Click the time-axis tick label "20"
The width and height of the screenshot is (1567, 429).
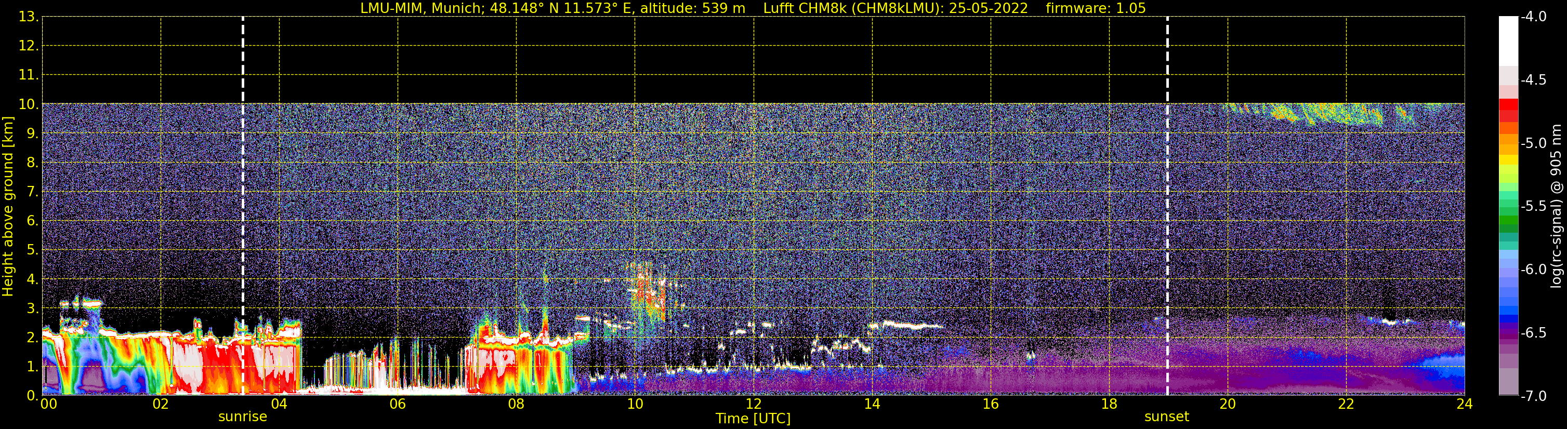(x=1228, y=404)
